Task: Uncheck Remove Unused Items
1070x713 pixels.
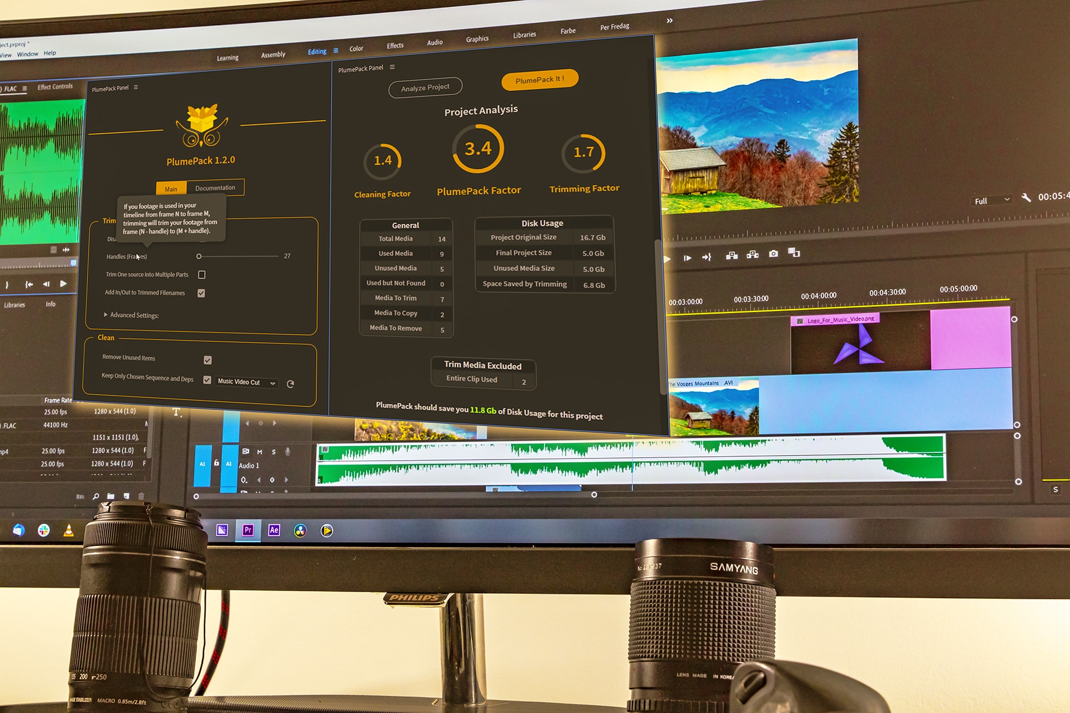Action: (207, 360)
